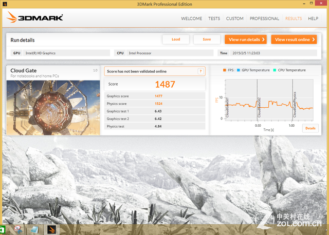Screen dimensions: 329x235
Task: Click the Graphics score label
Action: (118, 96)
